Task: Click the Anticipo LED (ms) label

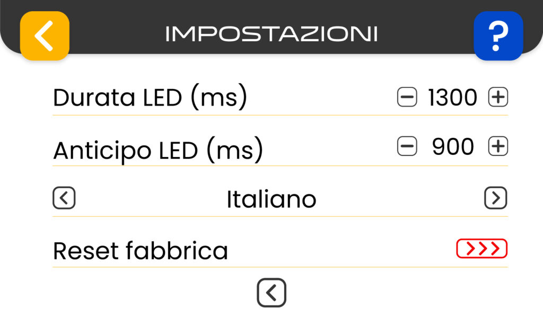Action: (x=158, y=151)
